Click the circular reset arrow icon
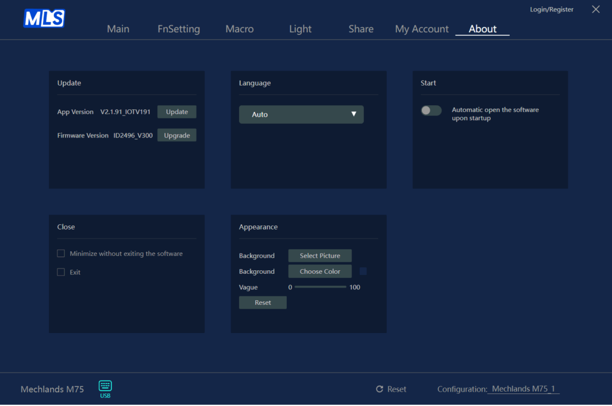612x406 pixels. click(380, 389)
